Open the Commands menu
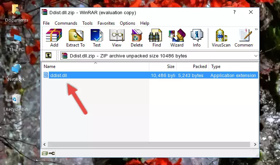Viewport: 280px width, 165px height. click(66, 23)
